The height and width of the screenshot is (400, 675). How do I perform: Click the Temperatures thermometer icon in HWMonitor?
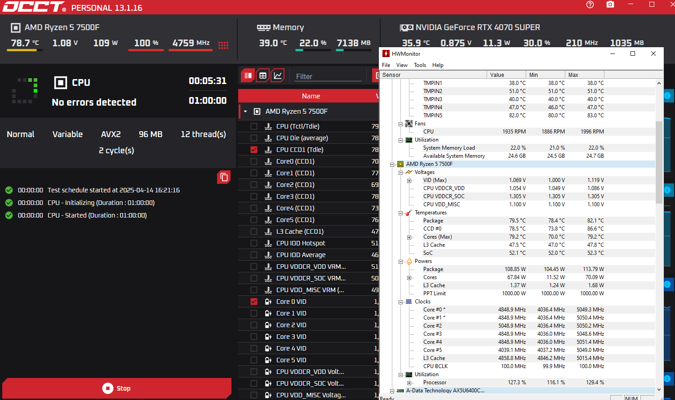(409, 213)
